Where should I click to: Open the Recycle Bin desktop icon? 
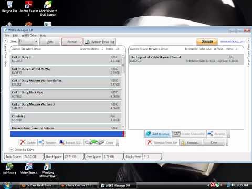[x=9, y=7]
